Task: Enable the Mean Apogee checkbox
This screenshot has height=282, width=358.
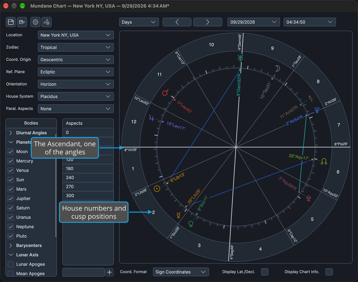Action: point(11,273)
